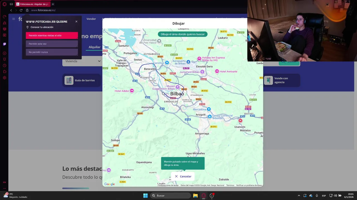Open the Pinboards pin icon in sidebar
Image resolution: width=357 pixels, height=200 pixels.
point(4,59)
